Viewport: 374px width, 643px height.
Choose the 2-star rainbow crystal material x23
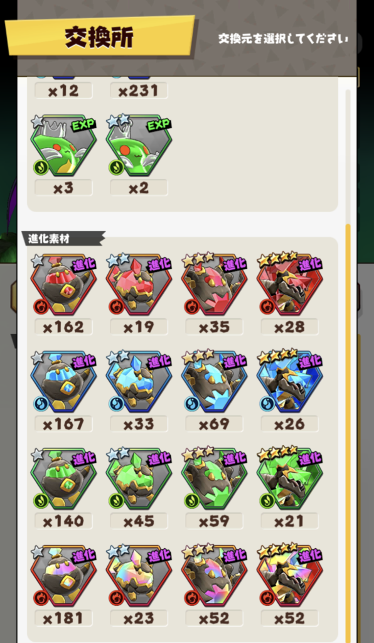pyautogui.click(x=139, y=576)
